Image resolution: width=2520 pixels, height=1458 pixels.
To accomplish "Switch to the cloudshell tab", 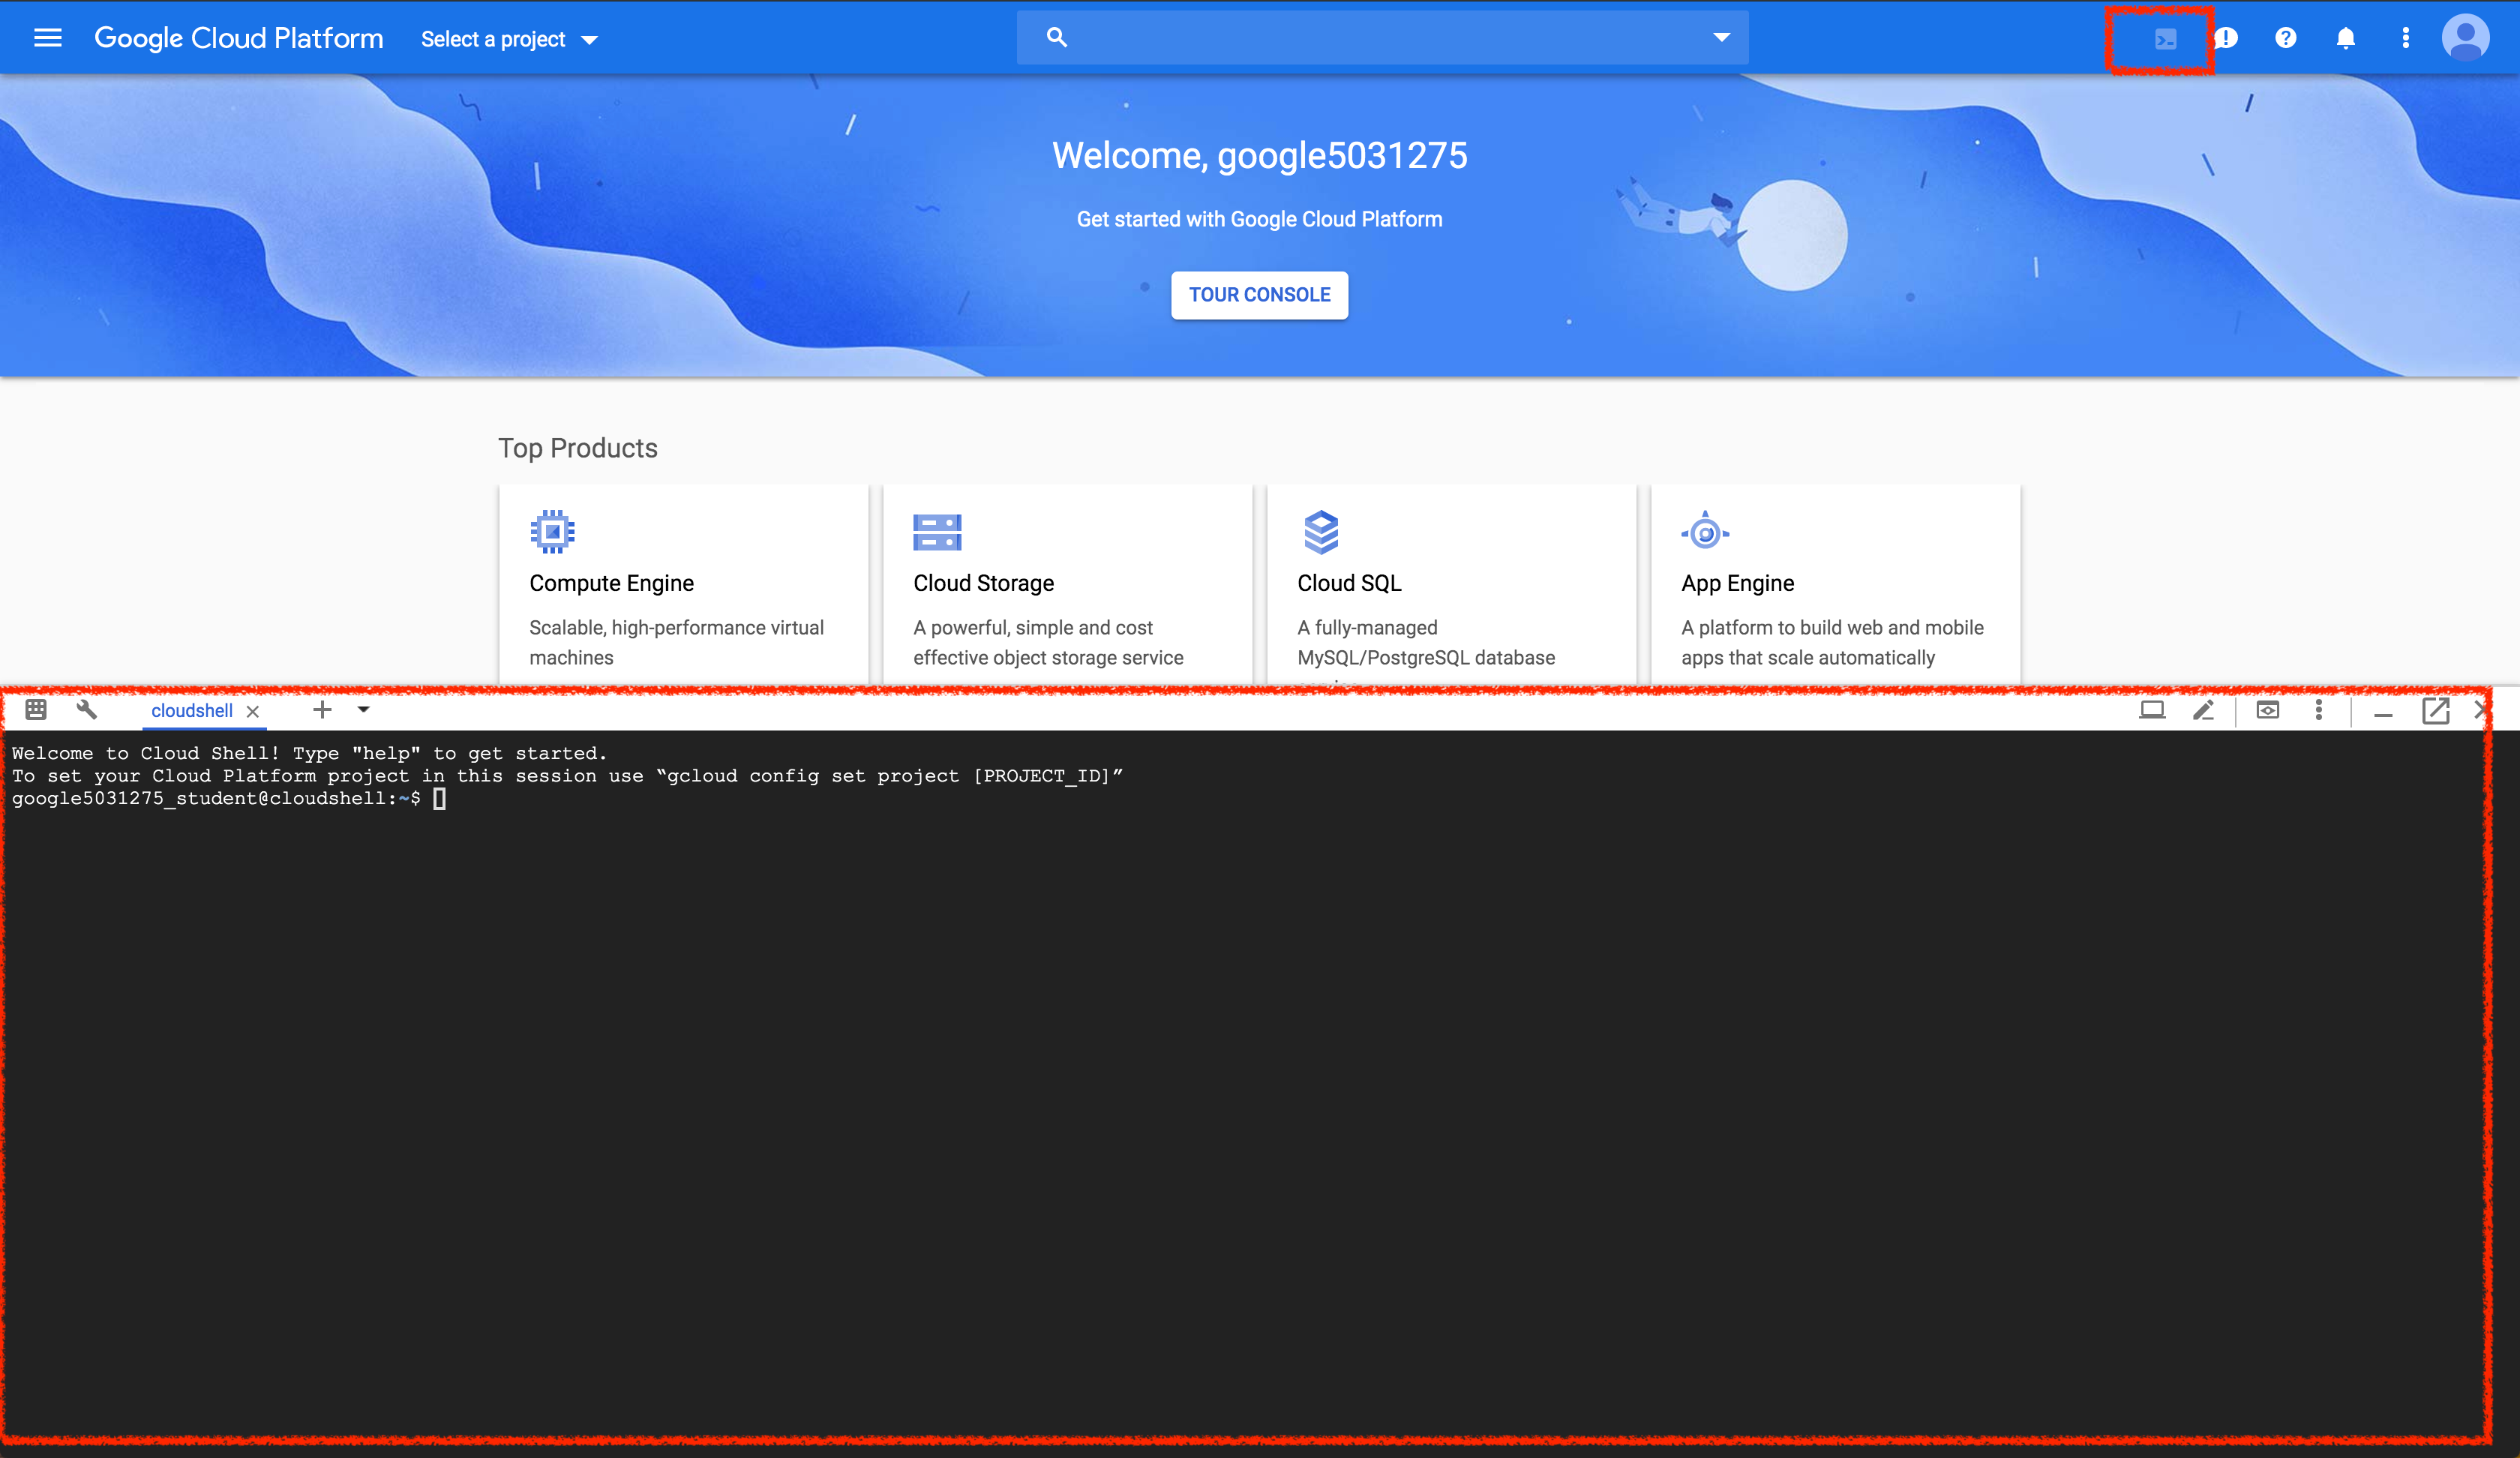I will pos(193,711).
